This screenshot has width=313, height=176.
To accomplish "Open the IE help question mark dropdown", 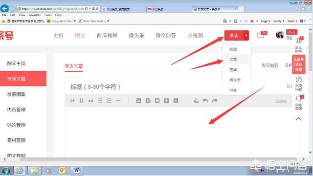I will click(x=303, y=21).
